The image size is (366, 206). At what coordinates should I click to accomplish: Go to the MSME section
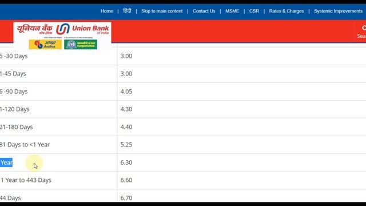(x=232, y=11)
